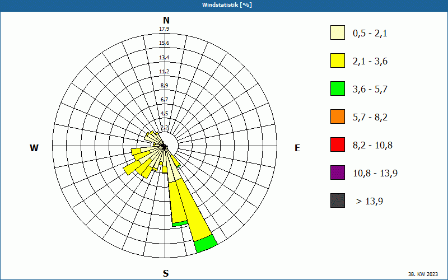
Task: Click the '0,5 - 2,1' legend text
Action: (370, 34)
